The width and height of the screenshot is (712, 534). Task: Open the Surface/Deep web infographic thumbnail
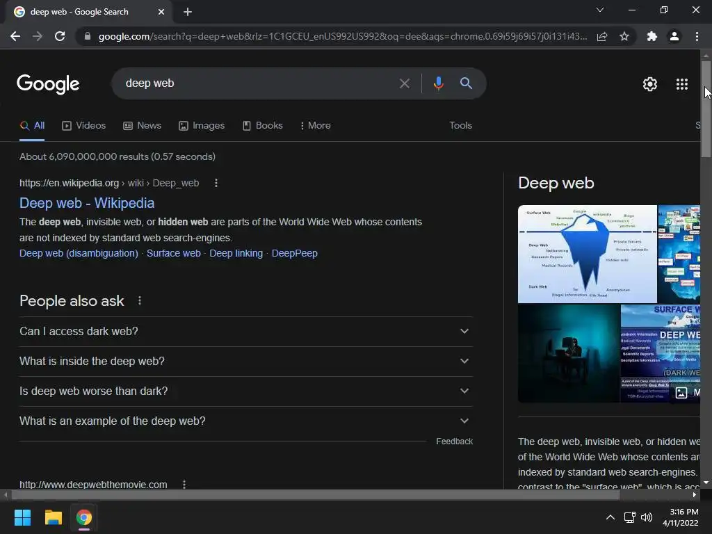[661, 353]
